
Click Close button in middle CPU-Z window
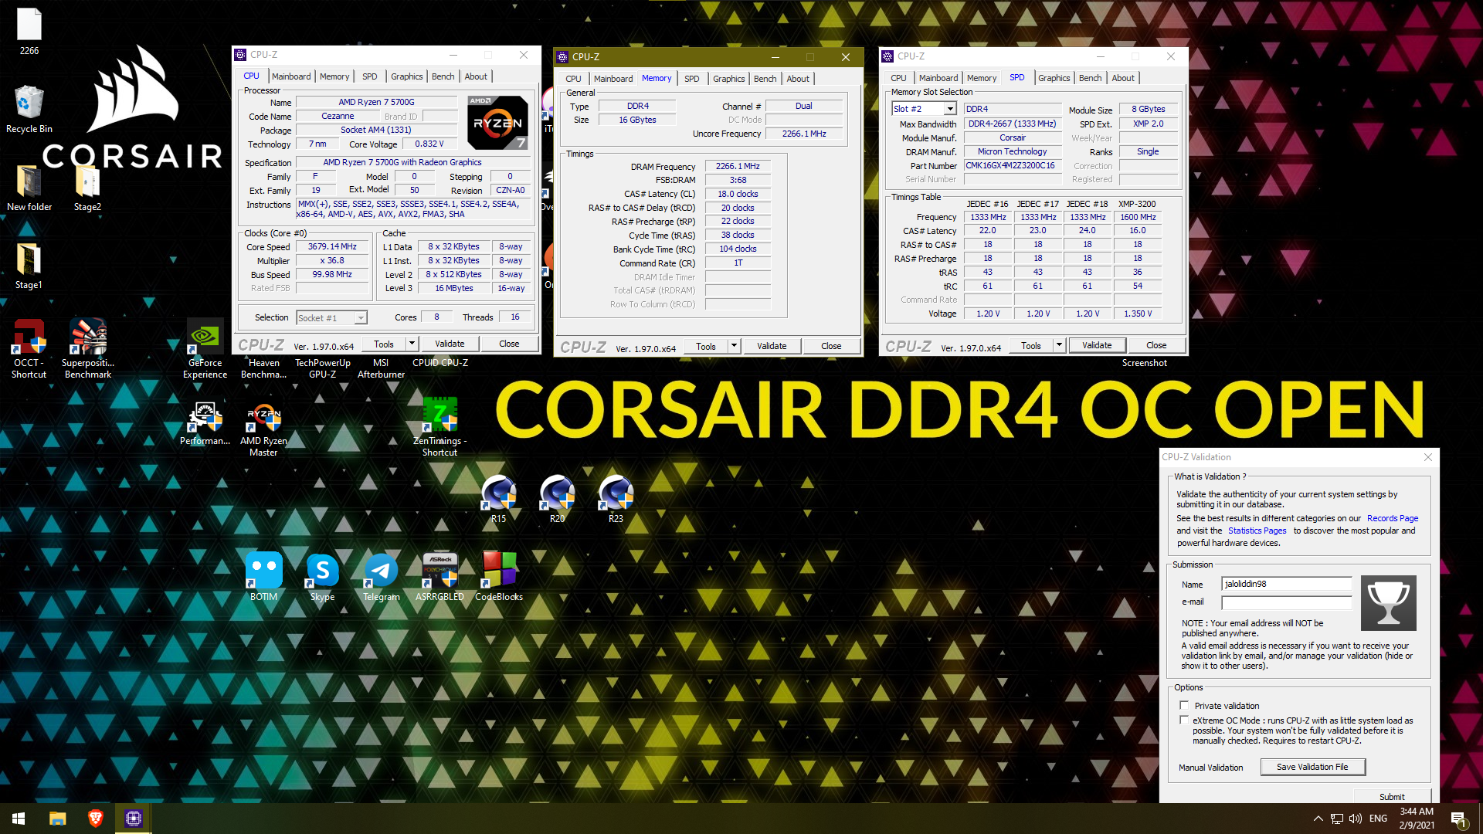[x=831, y=346]
